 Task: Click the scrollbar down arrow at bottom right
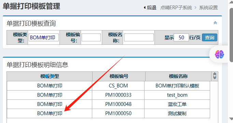point(231,119)
